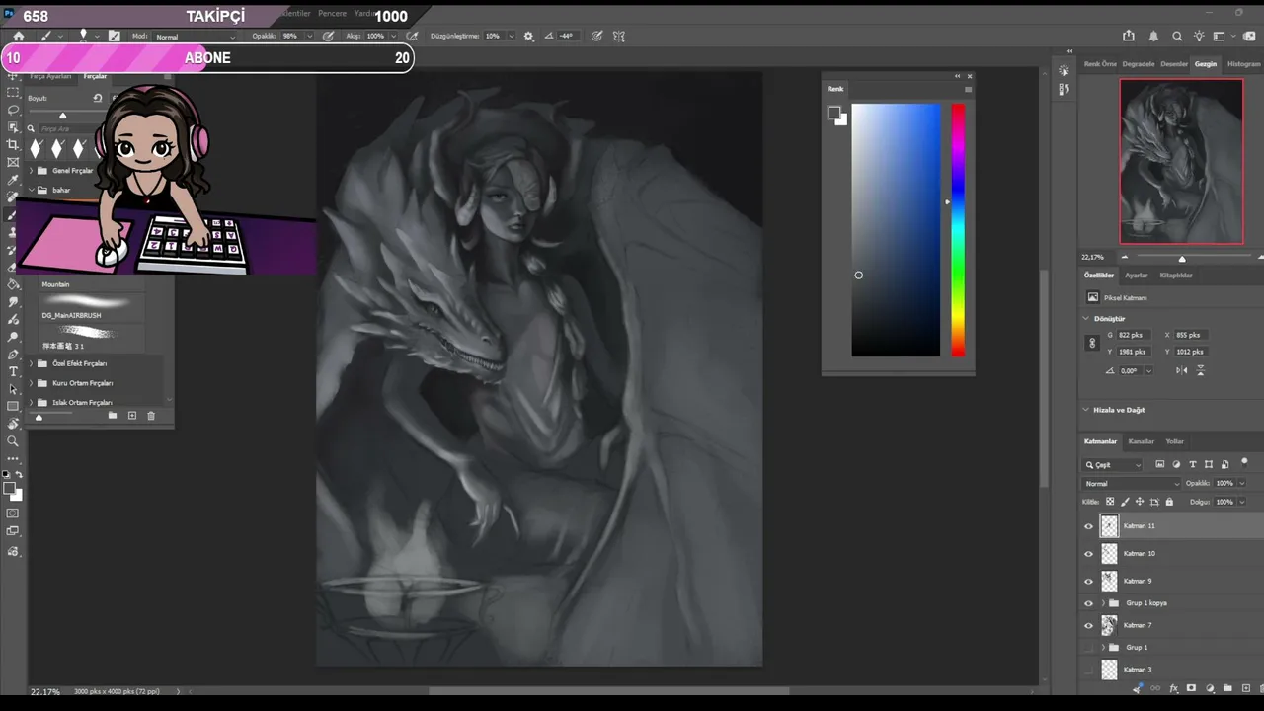
Task: Click the hue spectrum slider in Renk panel
Action: (x=958, y=230)
